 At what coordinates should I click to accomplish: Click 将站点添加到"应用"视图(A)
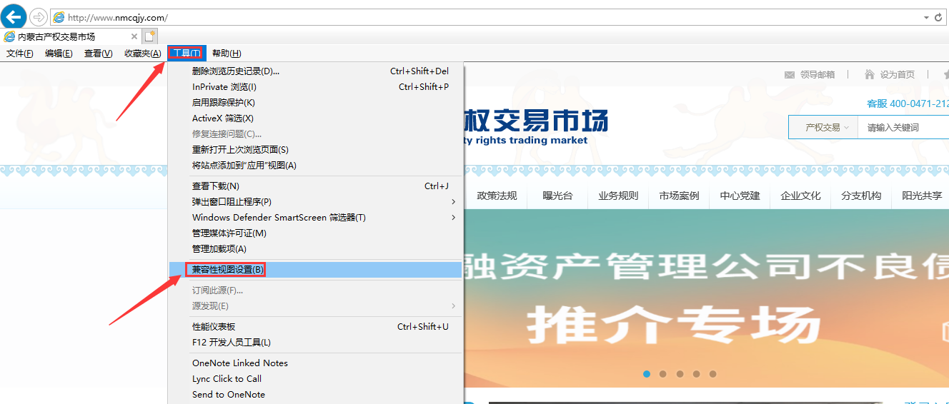316,166
